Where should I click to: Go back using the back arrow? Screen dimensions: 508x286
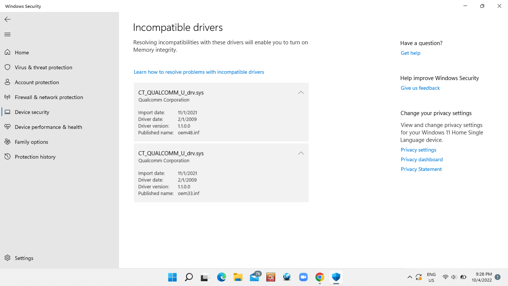pos(7,19)
